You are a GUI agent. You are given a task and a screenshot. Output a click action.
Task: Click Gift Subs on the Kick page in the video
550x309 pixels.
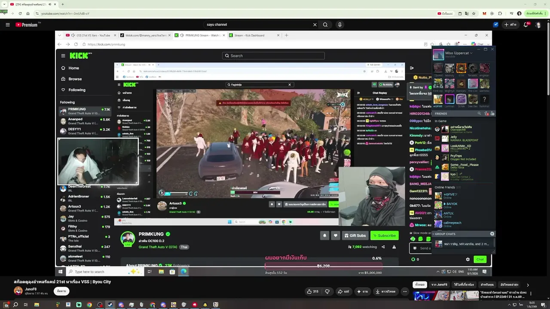[355, 236]
